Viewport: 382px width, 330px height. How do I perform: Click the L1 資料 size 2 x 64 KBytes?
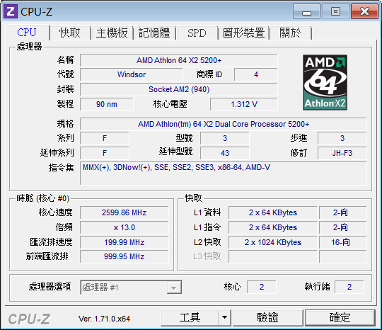[272, 212]
